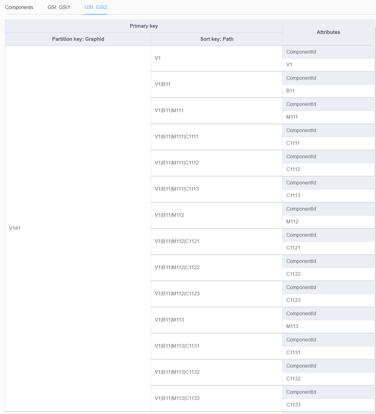
Task: Click the ComponentId value B11
Action: tap(289, 91)
